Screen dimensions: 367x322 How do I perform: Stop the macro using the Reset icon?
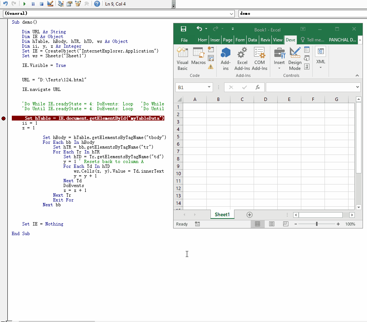pos(42,4)
